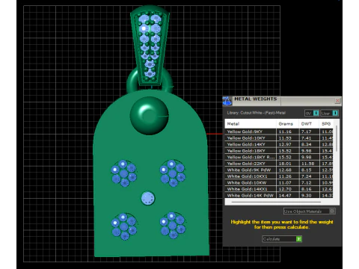The width and height of the screenshot is (359, 269).
Task: Click the Library: Cutout White label
Action: click(257, 113)
